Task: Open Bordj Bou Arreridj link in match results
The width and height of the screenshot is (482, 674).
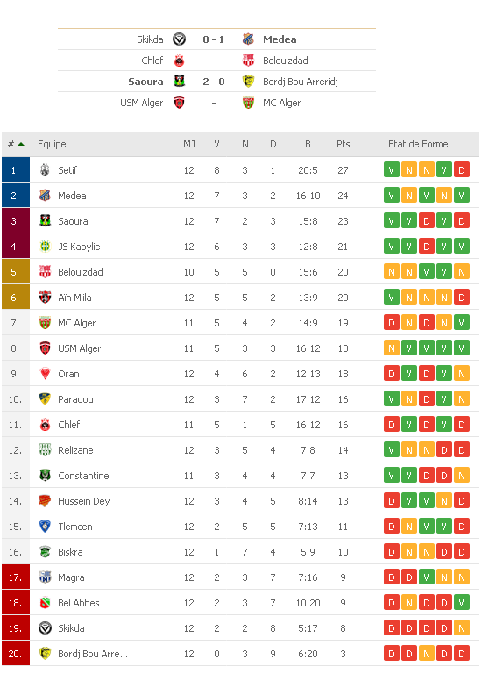Action: click(x=301, y=82)
